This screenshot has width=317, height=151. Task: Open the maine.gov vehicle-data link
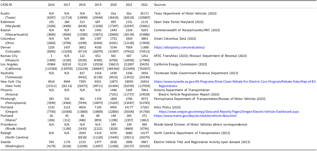coord(195,116)
